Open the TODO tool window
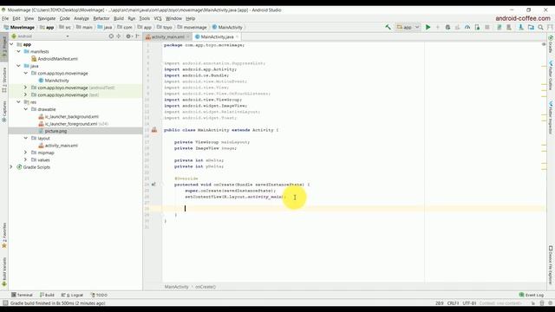555x312 pixels. (99, 295)
